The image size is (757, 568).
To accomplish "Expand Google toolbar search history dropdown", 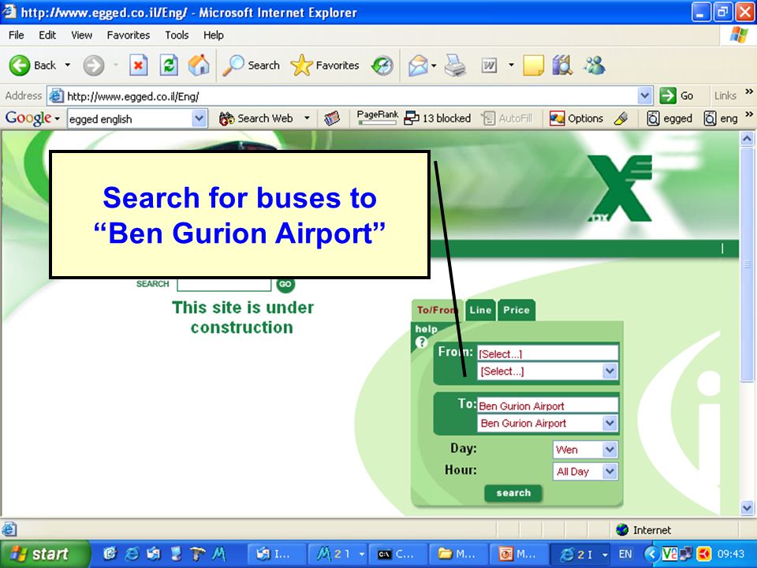I will (199, 119).
